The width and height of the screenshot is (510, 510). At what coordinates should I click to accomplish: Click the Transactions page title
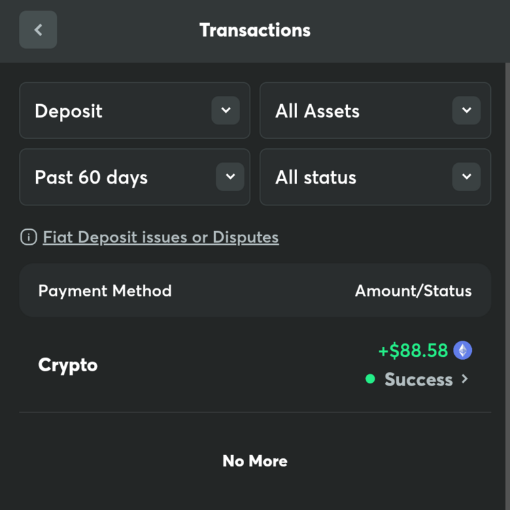click(255, 30)
